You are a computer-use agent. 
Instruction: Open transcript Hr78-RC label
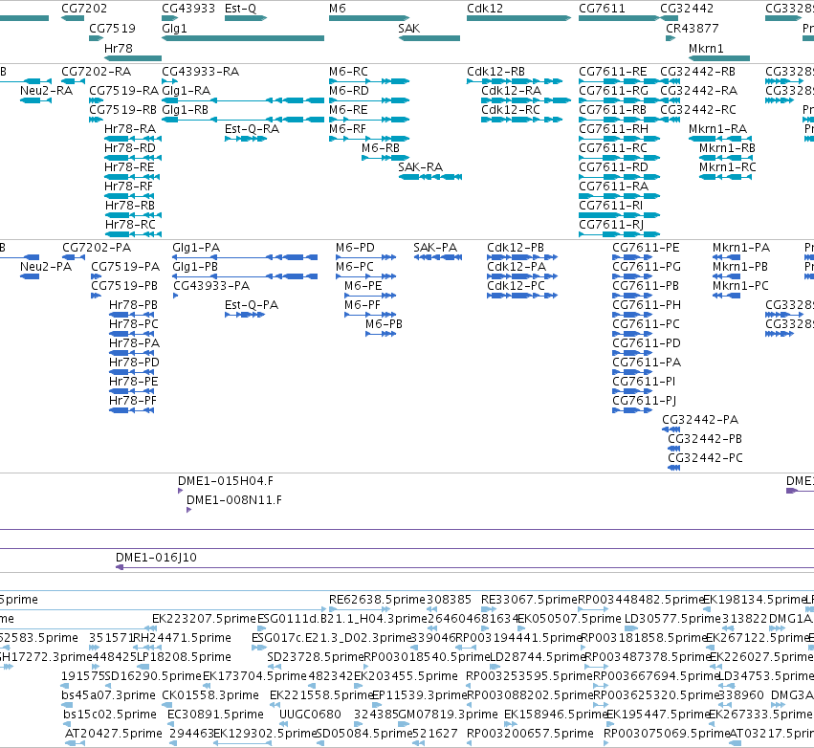point(130,224)
